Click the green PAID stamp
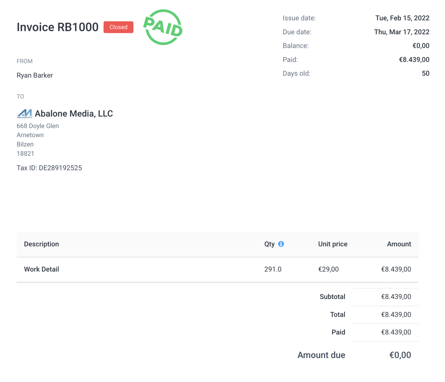445x382 pixels. point(163,28)
